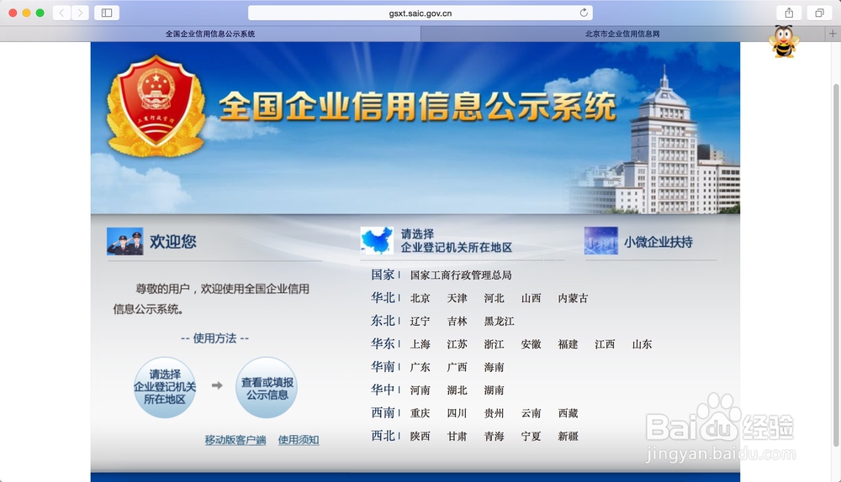This screenshot has height=482, width=841.
Task: Select 宁夏 region
Action: (531, 437)
